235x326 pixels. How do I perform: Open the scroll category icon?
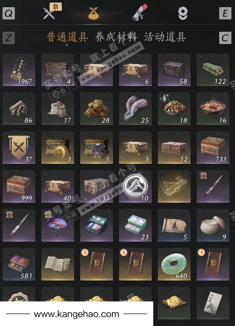139,12
